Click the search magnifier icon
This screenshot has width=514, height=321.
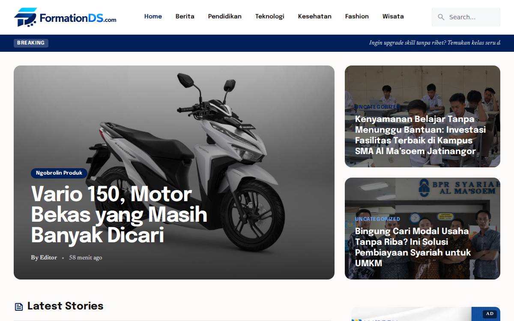(441, 17)
